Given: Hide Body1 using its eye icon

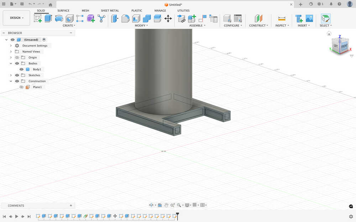Looking at the screenshot, I should (21, 69).
